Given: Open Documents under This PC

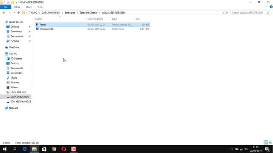Looking at the screenshot, I should [x=17, y=68].
